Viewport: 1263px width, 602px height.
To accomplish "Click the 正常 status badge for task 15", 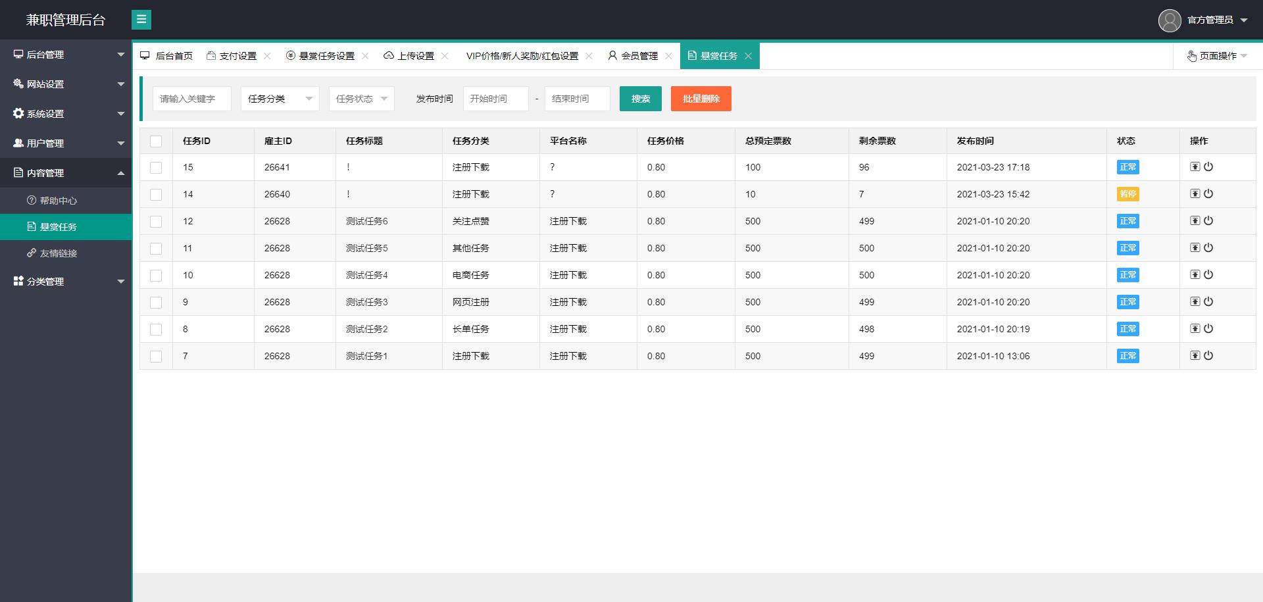I will [1128, 167].
